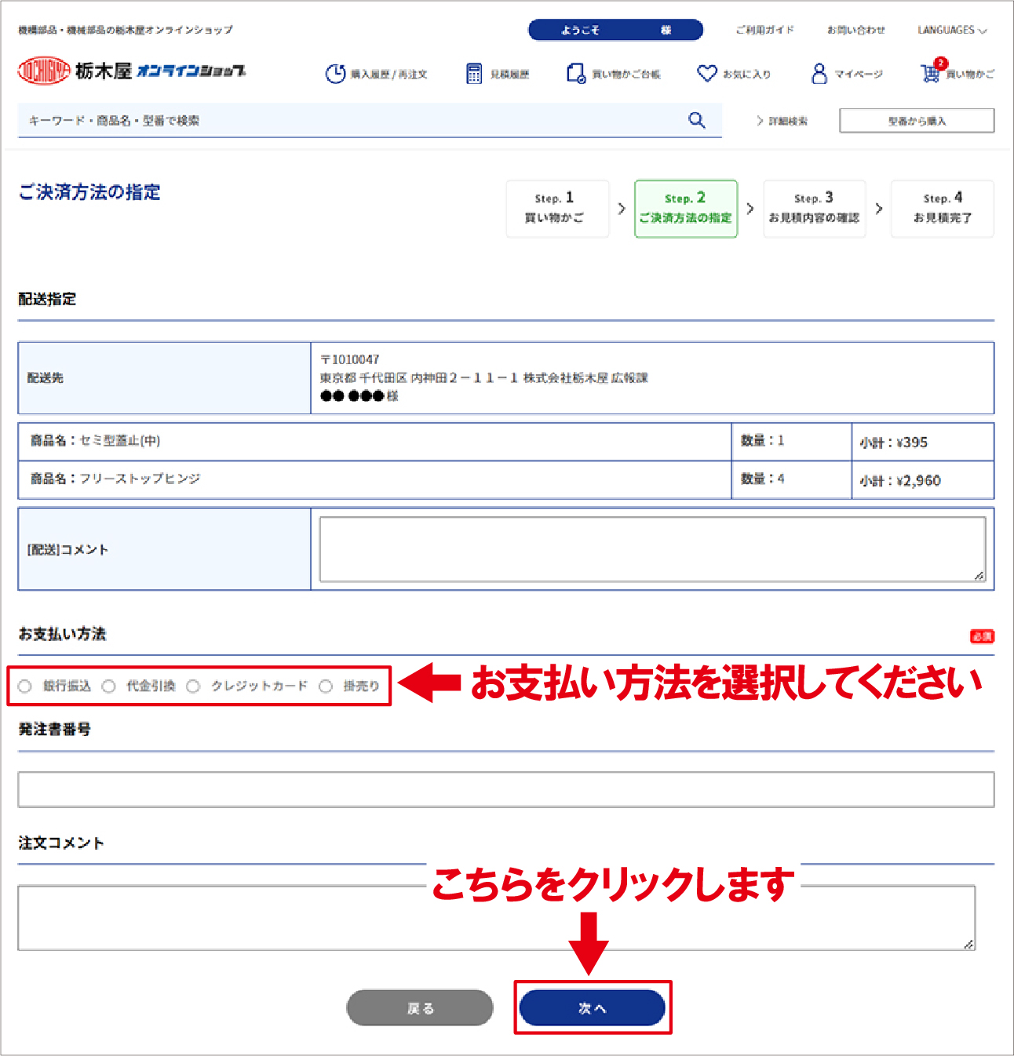The width and height of the screenshot is (1014, 1056).
Task: Click the お気に入り menu label
Action: (x=746, y=75)
